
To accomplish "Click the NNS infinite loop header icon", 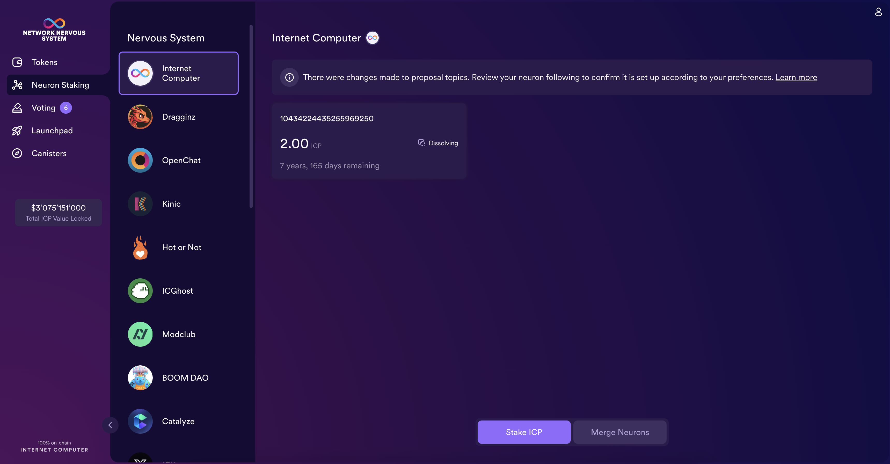I will coord(54,22).
